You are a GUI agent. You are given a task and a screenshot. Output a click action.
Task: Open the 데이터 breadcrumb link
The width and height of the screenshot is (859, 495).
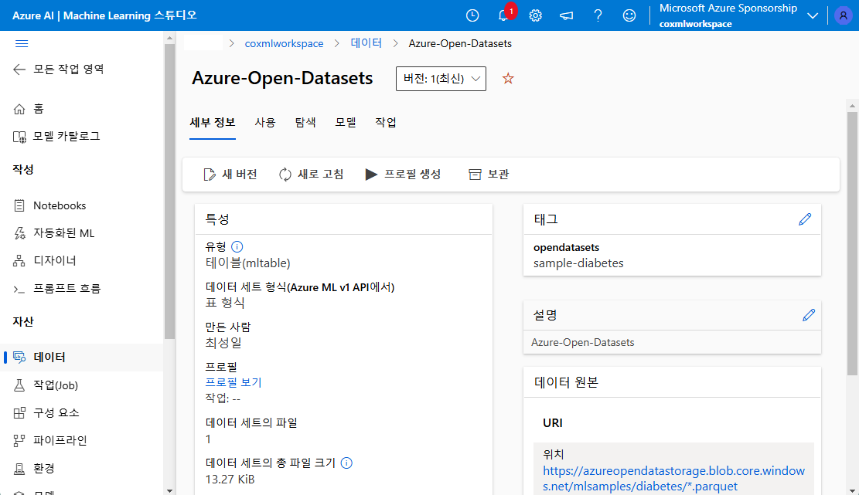coord(366,43)
